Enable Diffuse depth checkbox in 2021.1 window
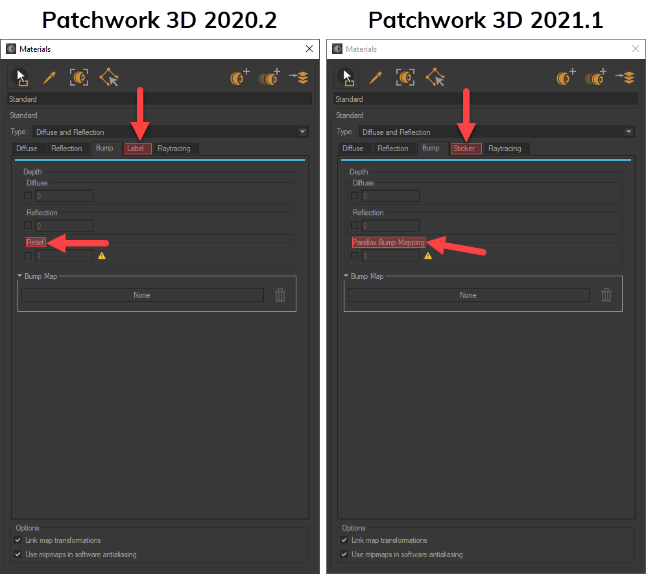646x574 pixels. point(354,196)
